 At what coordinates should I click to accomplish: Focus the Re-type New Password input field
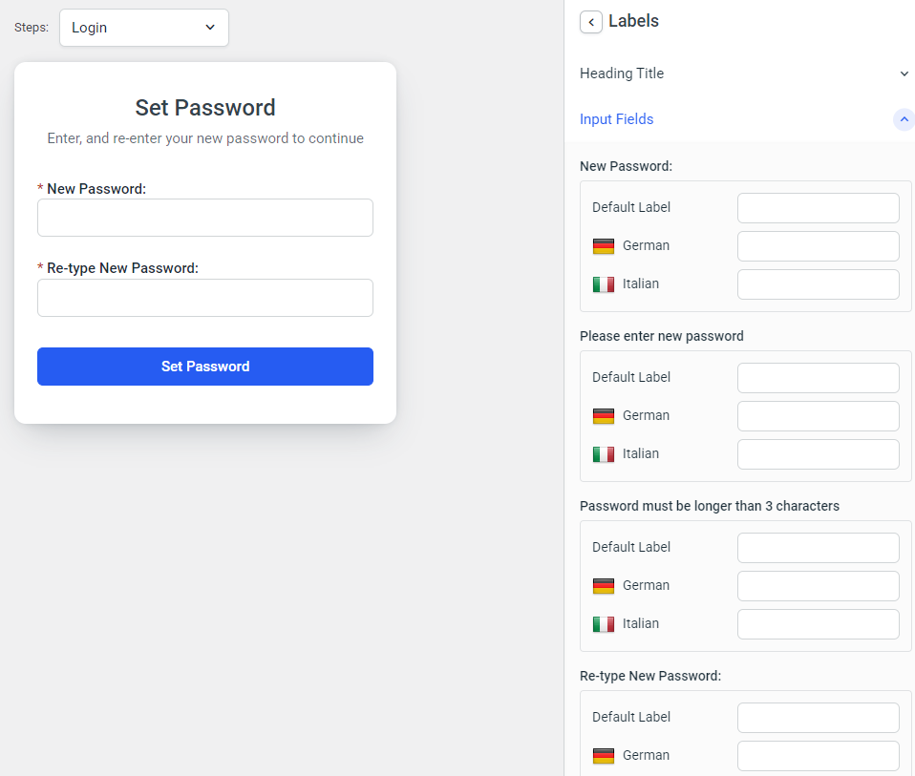point(204,298)
